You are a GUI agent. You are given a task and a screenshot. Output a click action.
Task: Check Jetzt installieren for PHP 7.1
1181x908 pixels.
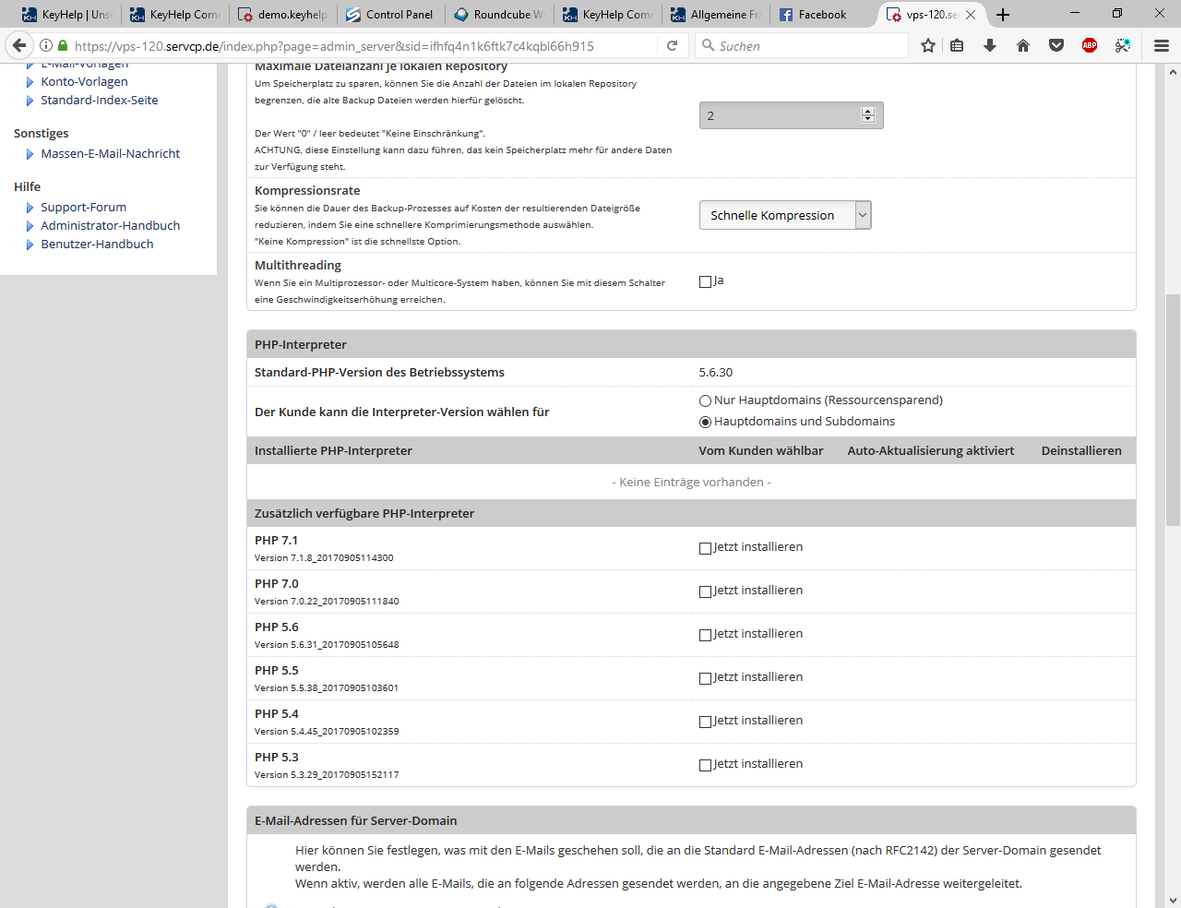(x=706, y=548)
